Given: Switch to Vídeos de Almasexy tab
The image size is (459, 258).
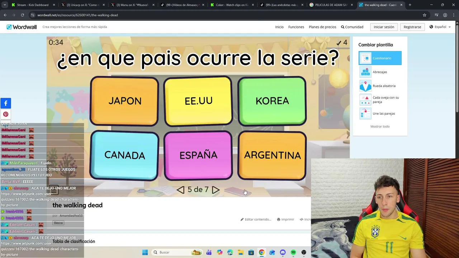Looking at the screenshot, I should coord(181,5).
